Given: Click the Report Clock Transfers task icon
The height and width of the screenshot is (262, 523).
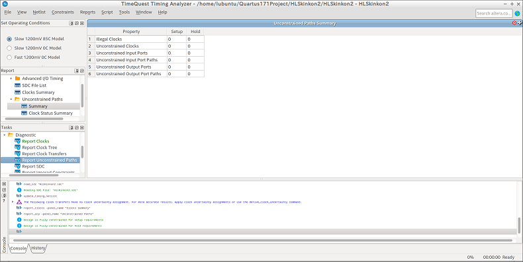Looking at the screenshot, I should tap(18, 154).
